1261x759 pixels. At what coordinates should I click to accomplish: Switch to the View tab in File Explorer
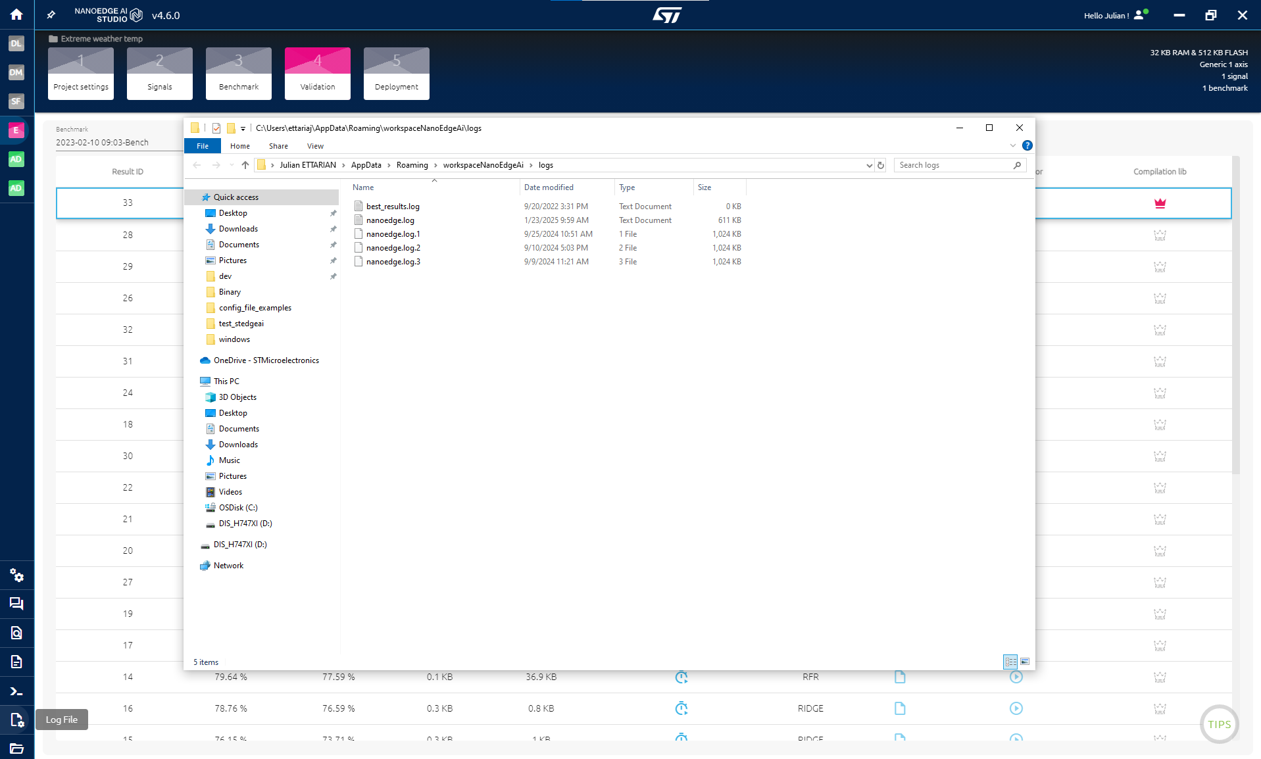314,145
